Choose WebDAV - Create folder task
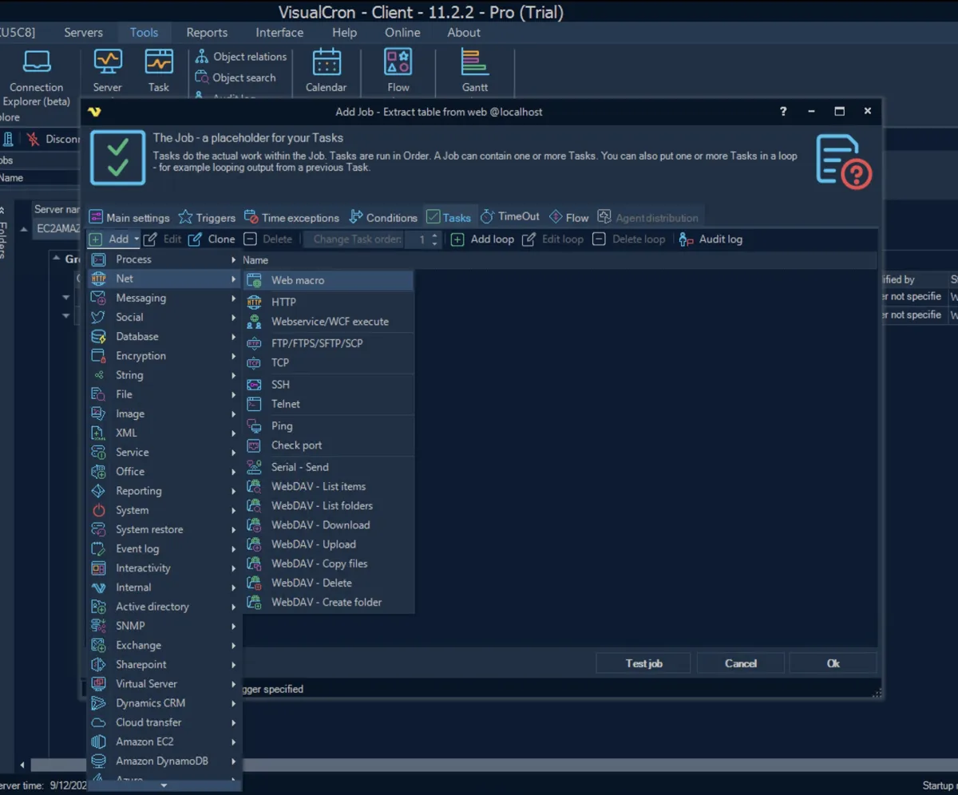The height and width of the screenshot is (795, 958). tap(330, 603)
